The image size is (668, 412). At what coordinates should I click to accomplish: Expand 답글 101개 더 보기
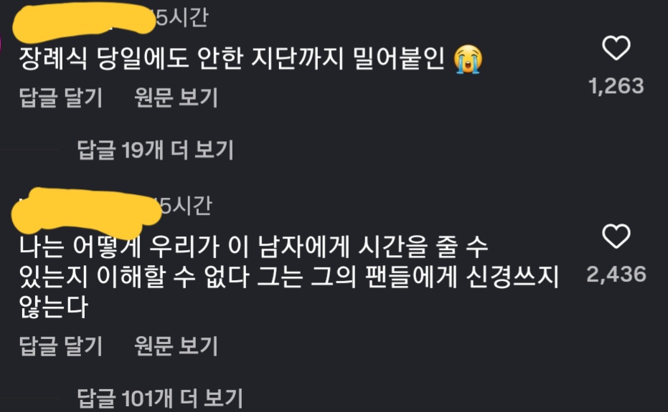coord(160,398)
